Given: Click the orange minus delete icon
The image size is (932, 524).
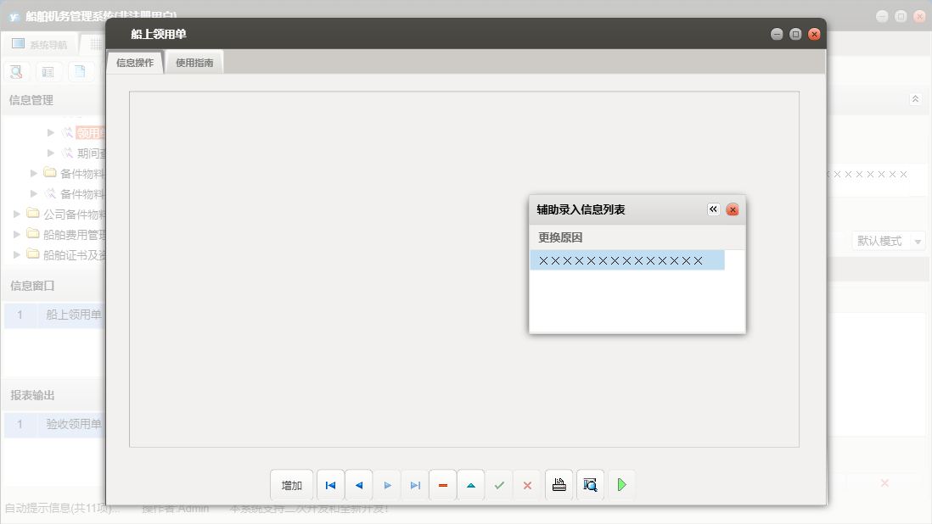Looking at the screenshot, I should point(443,485).
